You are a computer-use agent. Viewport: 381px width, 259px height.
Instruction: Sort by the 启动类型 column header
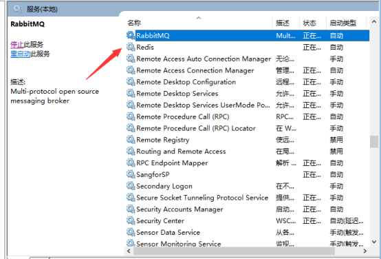(x=343, y=23)
